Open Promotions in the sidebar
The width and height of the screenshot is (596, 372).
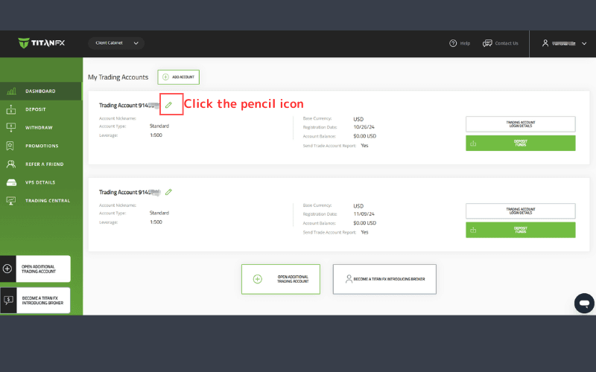click(42, 146)
